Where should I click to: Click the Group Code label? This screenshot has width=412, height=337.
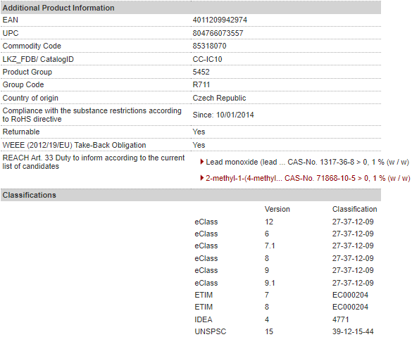pyautogui.click(x=23, y=84)
